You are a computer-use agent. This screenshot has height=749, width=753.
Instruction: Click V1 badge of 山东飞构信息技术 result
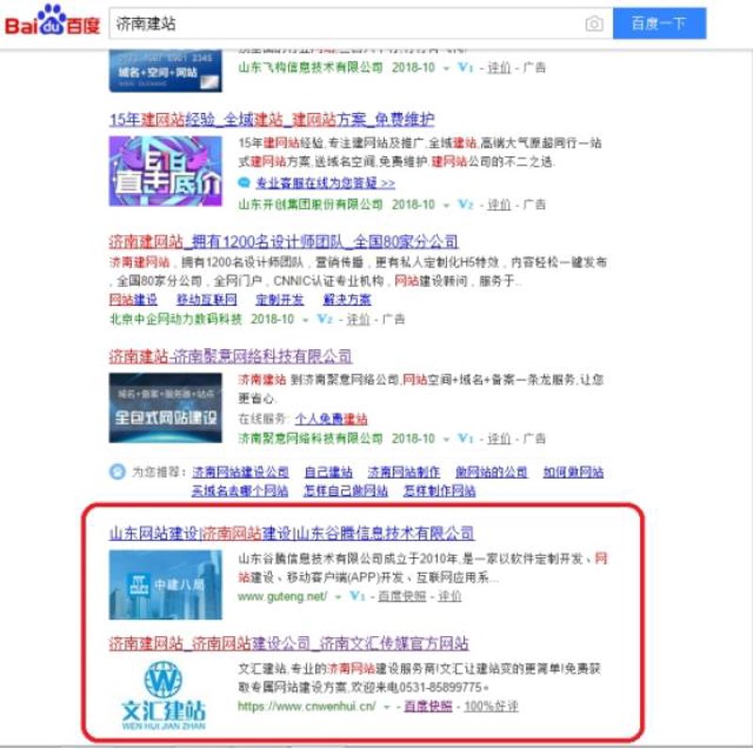click(465, 67)
